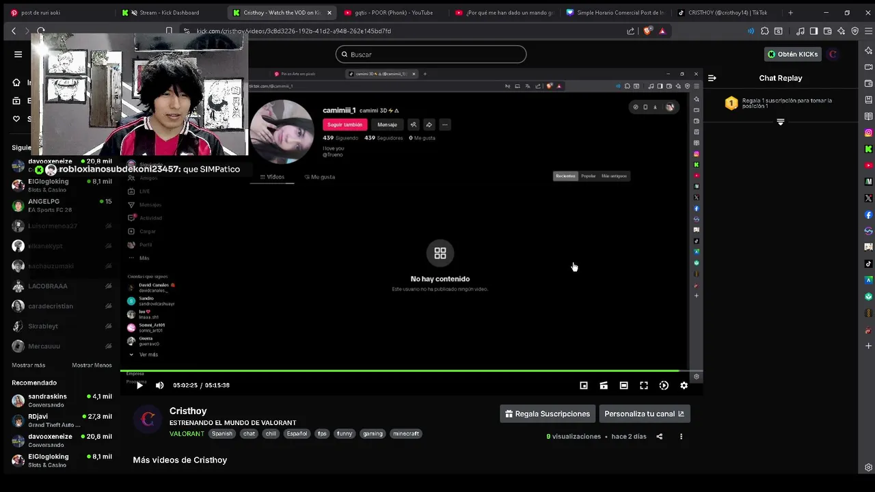Toggle the Kick sidebar hamburger menu
The height and width of the screenshot is (492, 875).
pyautogui.click(x=18, y=54)
